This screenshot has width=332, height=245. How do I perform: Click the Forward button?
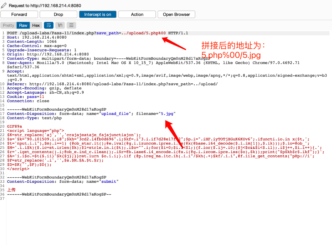click(19, 14)
